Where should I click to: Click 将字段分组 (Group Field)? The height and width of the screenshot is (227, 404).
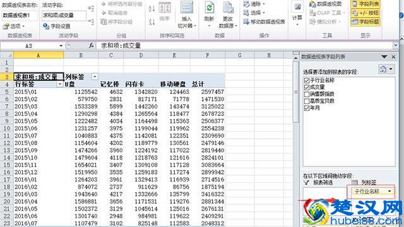click(x=116, y=21)
